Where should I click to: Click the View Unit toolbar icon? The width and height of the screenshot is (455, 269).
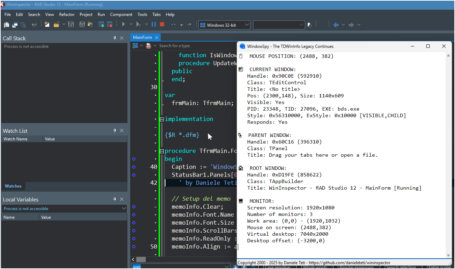(7, 25)
